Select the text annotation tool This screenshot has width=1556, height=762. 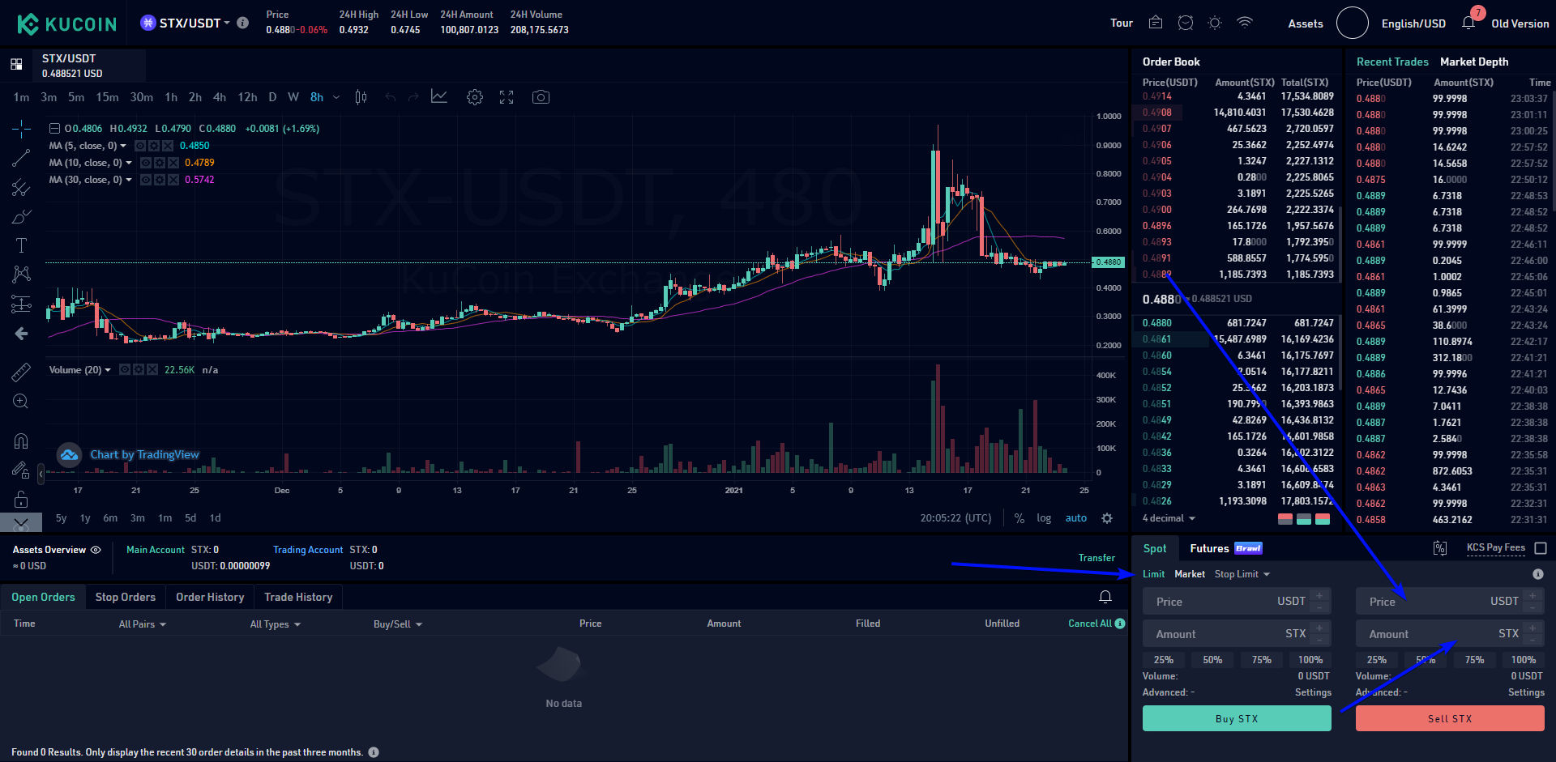click(x=21, y=245)
